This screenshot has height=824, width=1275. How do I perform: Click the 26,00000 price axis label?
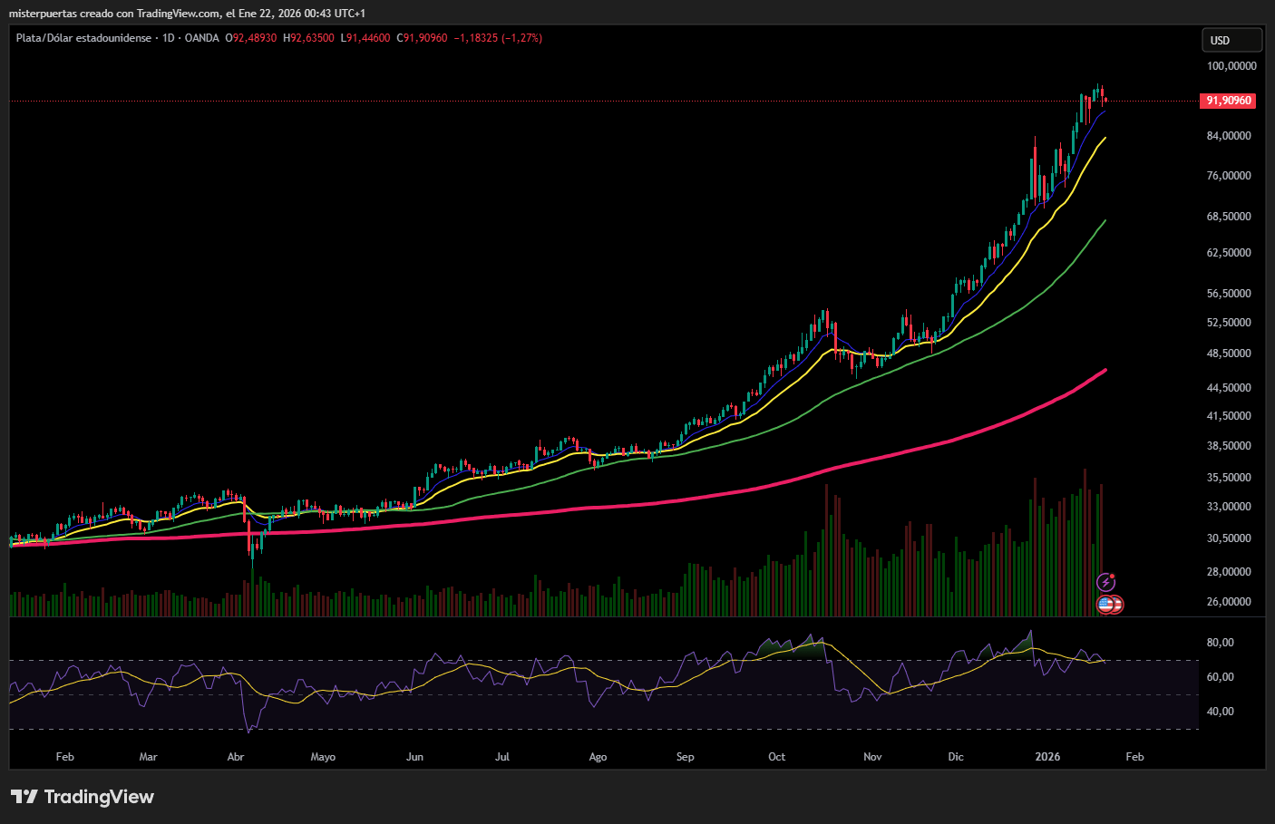(x=1230, y=602)
